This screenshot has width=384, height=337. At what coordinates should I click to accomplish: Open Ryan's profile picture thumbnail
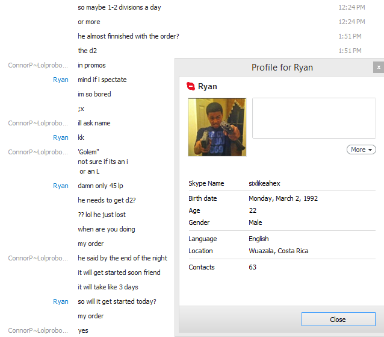click(x=217, y=127)
